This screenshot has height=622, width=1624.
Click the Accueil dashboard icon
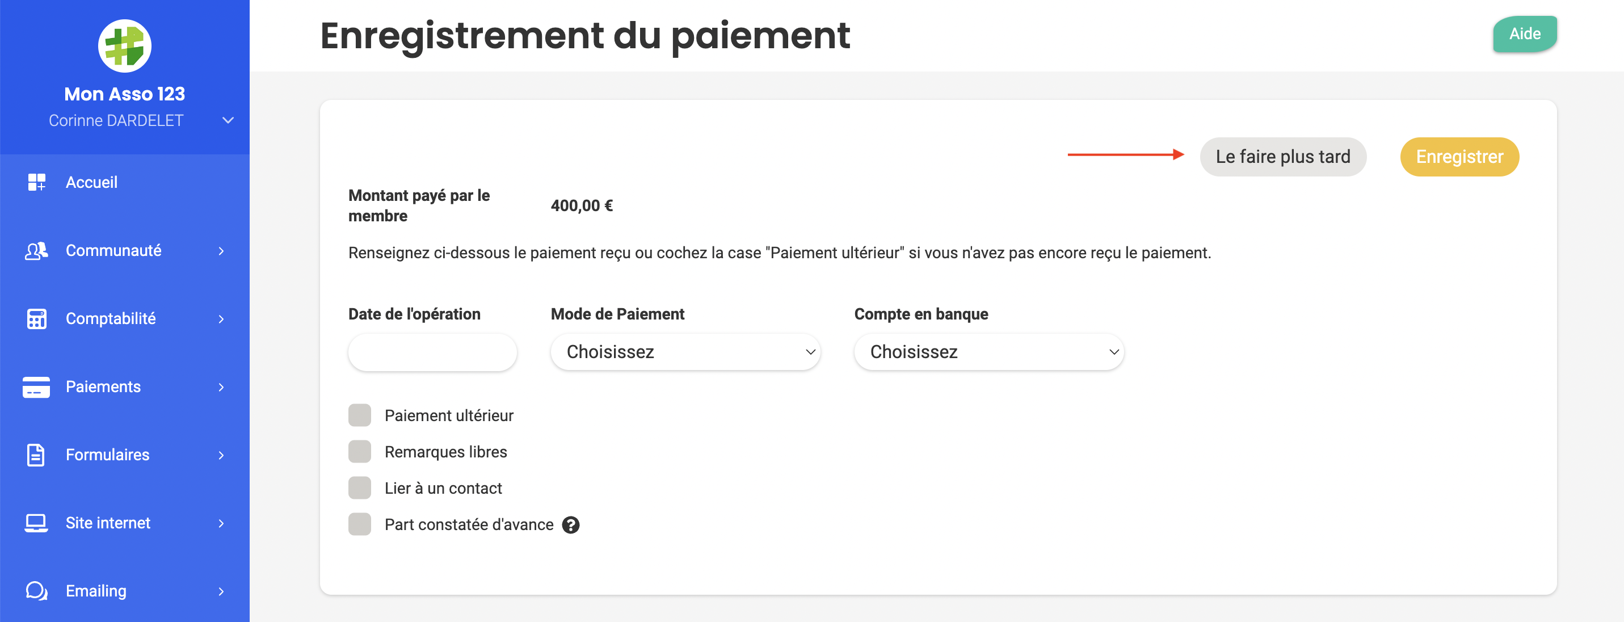(x=36, y=182)
